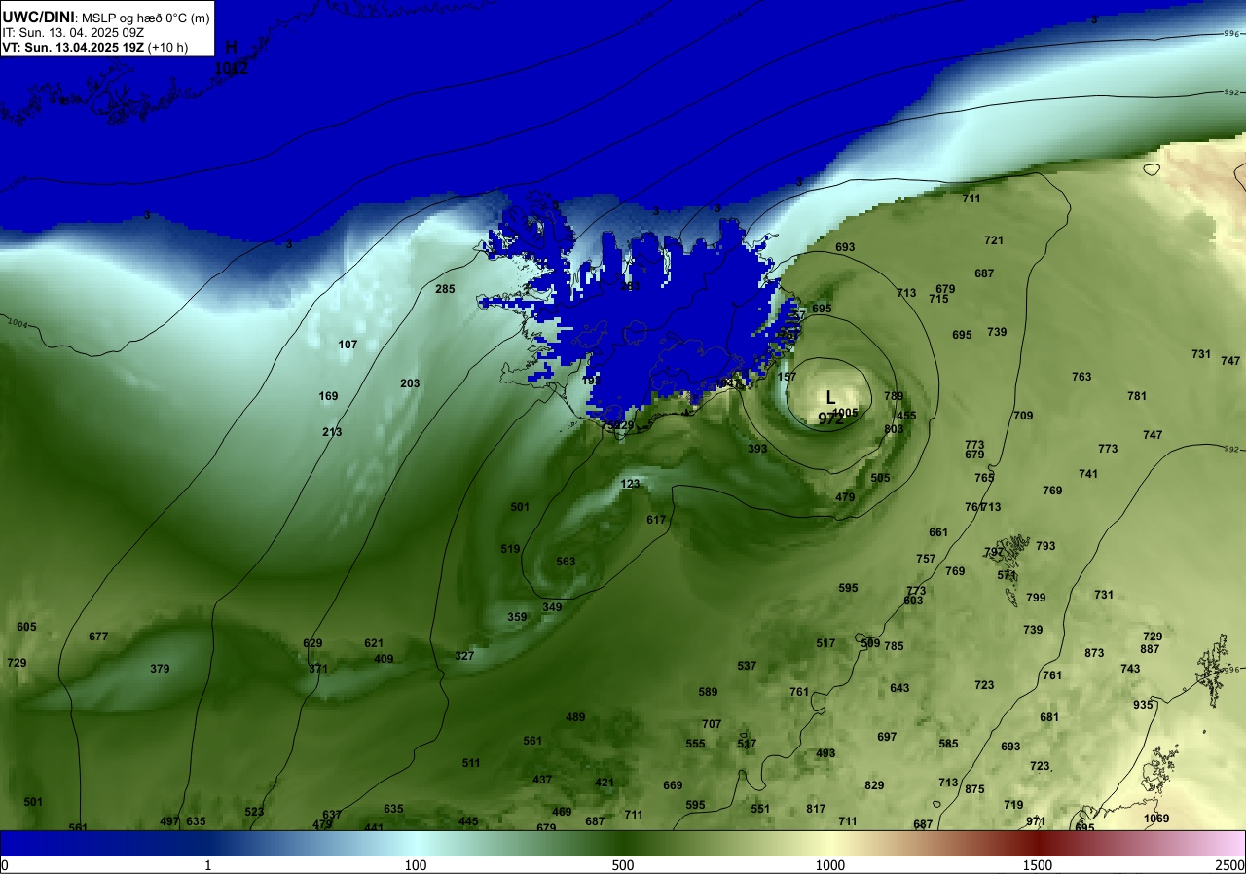Click the map value 589

708,692
